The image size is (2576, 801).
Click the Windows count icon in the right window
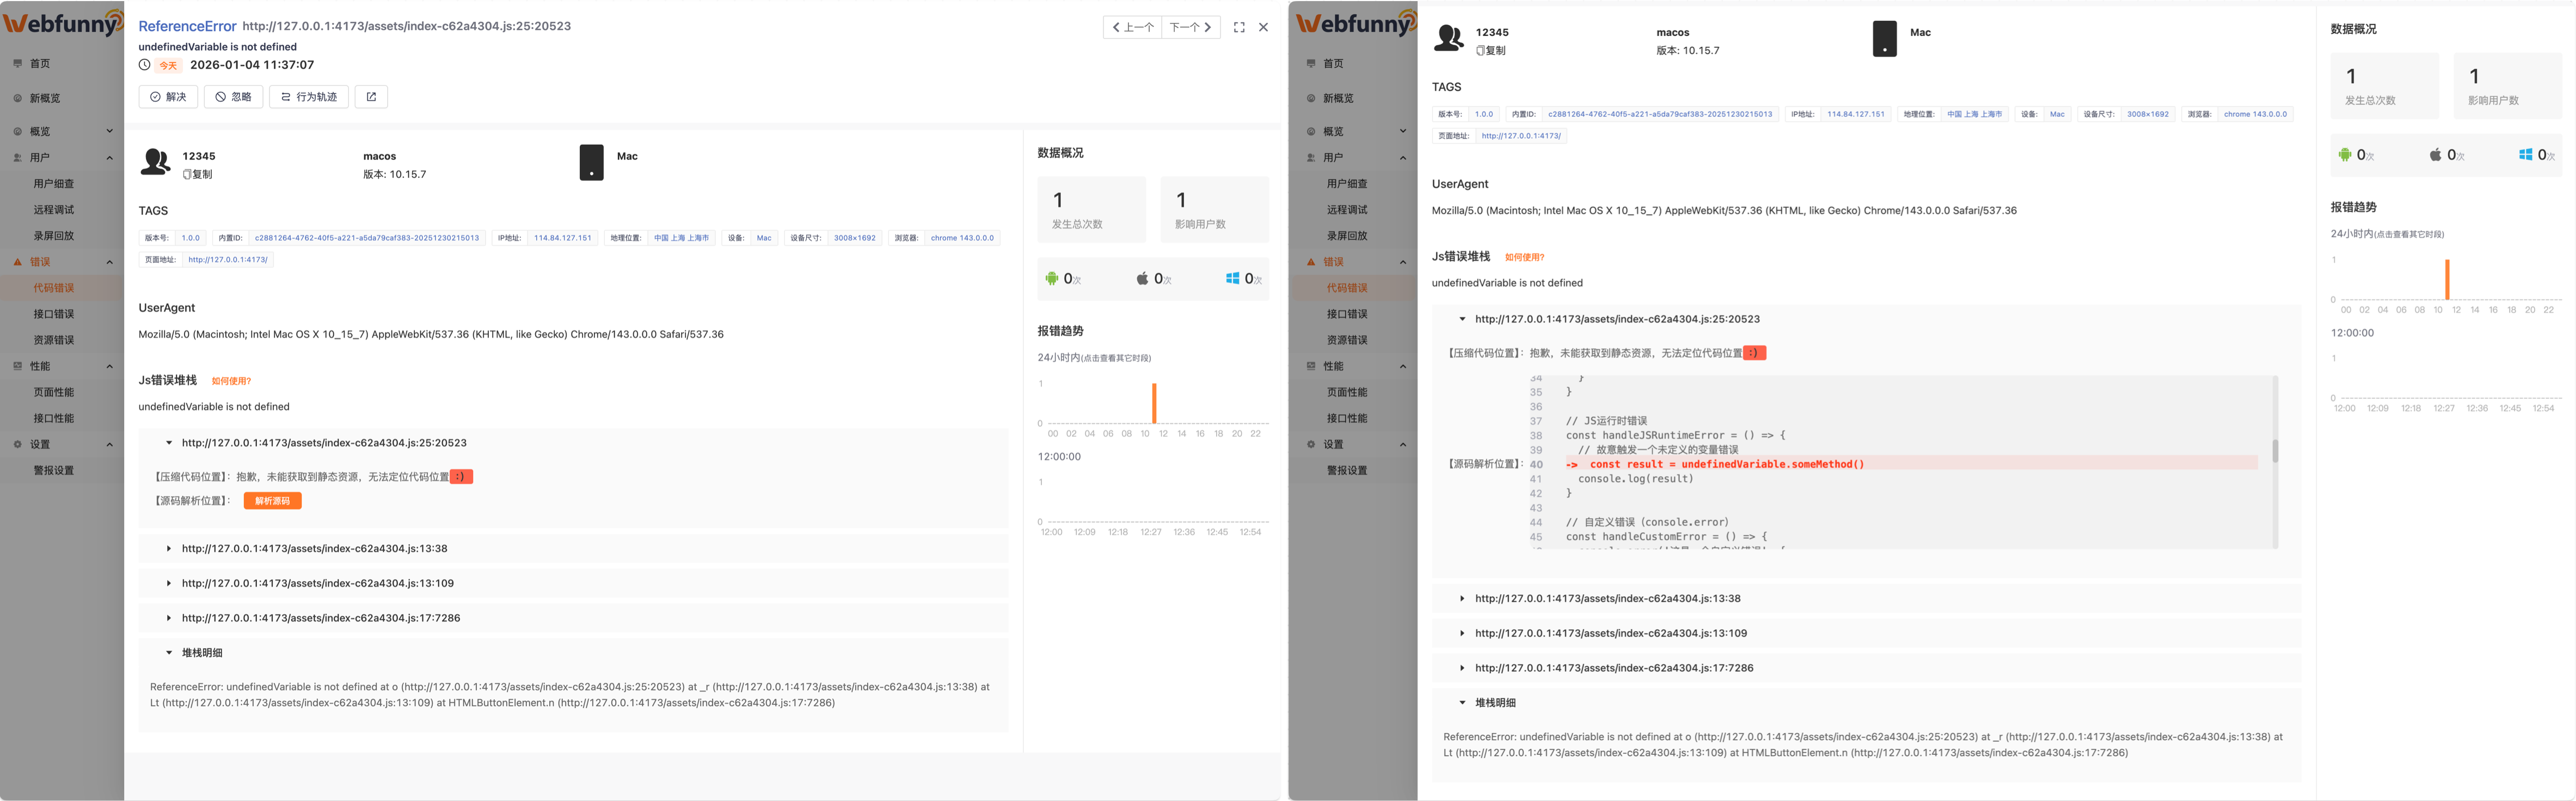point(2525,155)
